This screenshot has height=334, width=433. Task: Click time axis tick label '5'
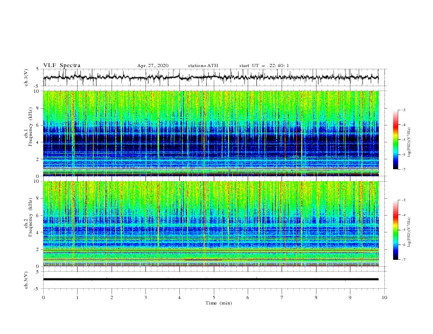(x=214, y=297)
